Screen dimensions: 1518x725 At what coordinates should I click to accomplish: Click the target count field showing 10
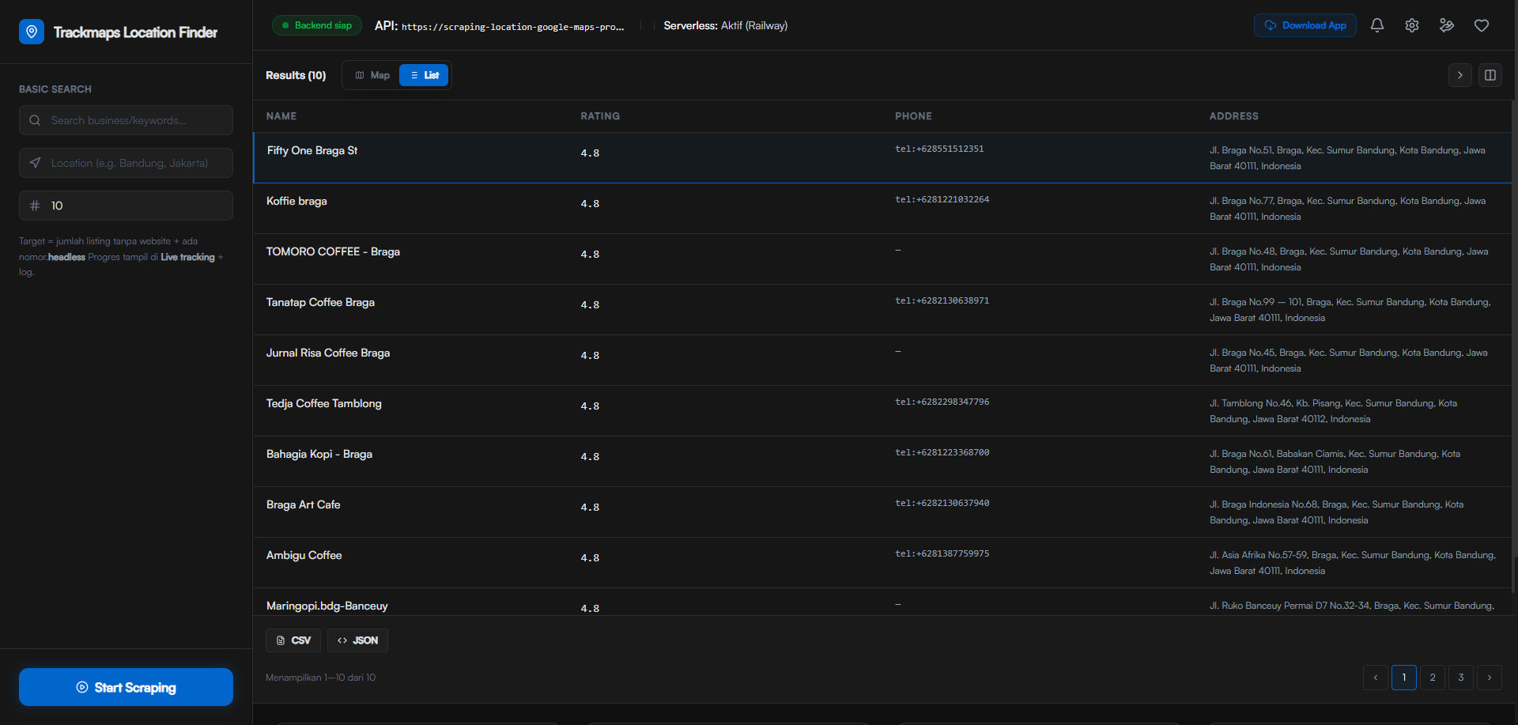[126, 206]
